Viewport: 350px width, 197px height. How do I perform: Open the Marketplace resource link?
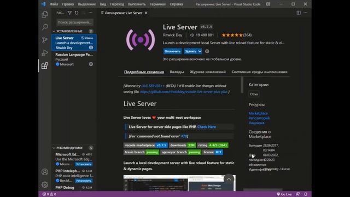click(x=258, y=113)
